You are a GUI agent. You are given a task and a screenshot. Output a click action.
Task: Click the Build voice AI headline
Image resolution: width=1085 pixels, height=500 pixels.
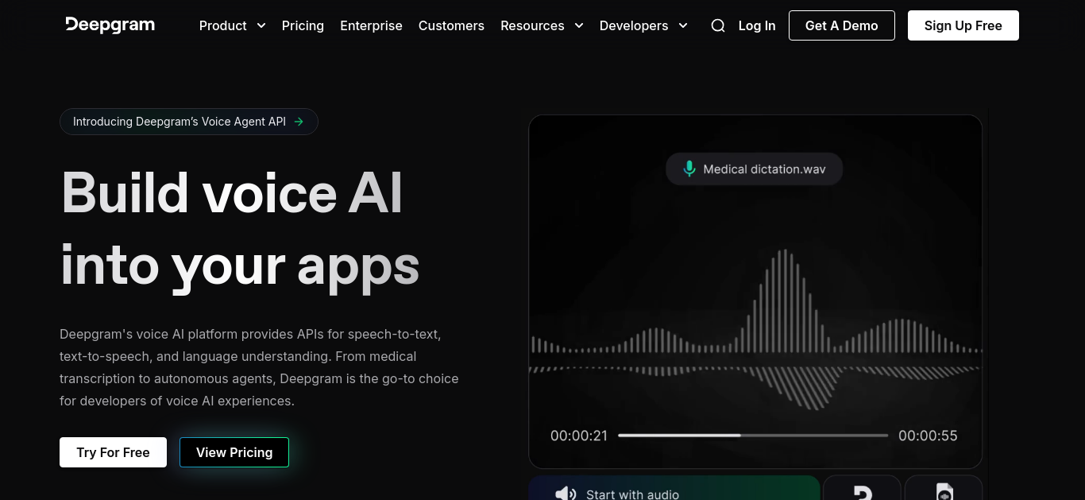[240, 229]
